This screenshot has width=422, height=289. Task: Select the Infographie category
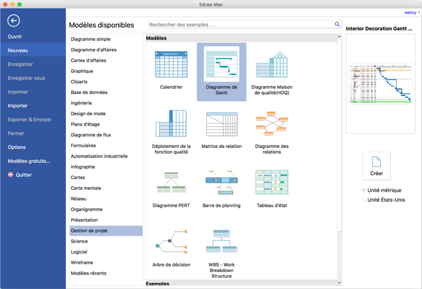coord(106,167)
